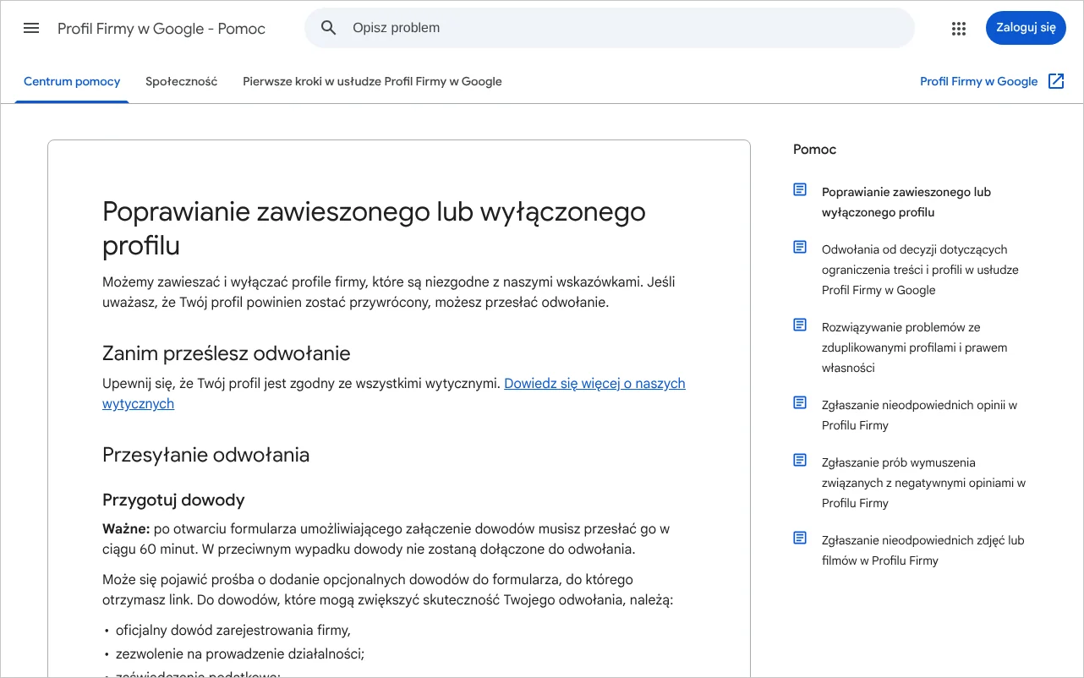Viewport: 1084px width, 678px height.
Task: Click article icon next to Poprawianie zawieszonego
Action: pyautogui.click(x=800, y=189)
